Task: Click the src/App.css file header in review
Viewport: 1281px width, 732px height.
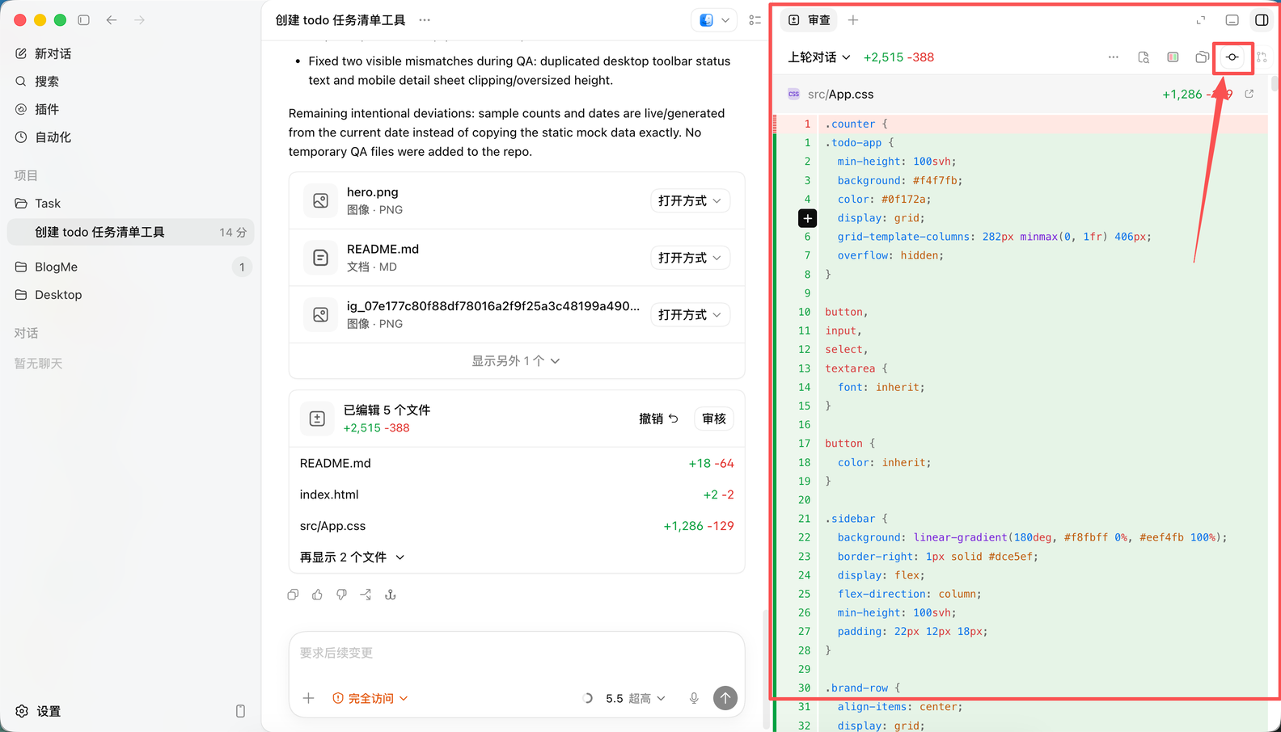Action: tap(1021, 94)
